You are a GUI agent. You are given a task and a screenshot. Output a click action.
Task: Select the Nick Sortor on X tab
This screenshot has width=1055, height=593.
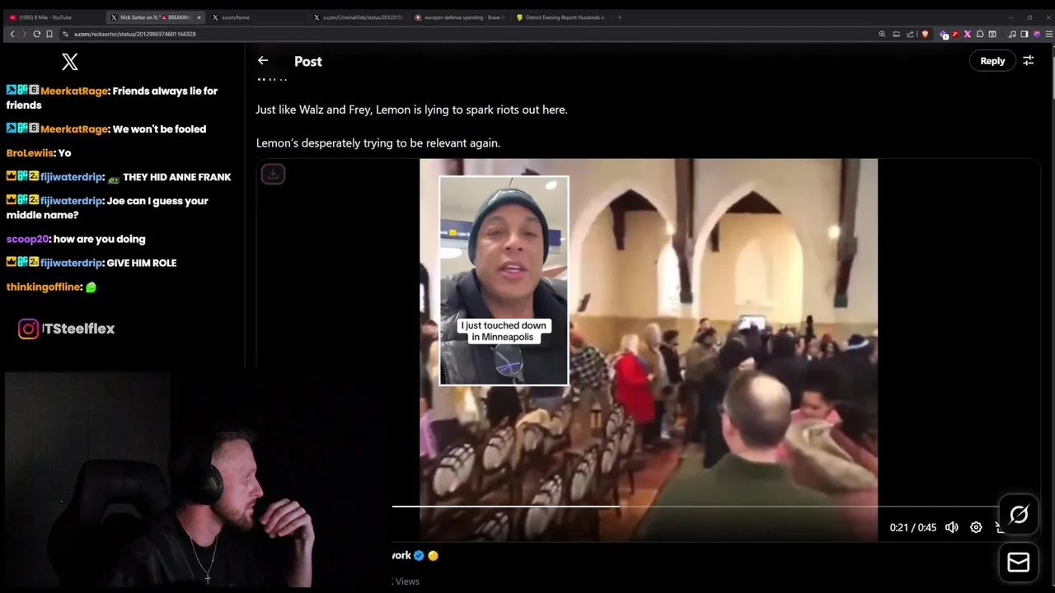tap(156, 16)
